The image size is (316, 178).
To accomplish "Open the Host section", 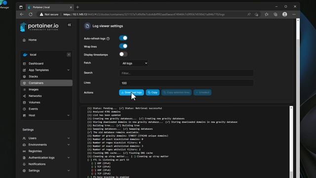I will tap(32, 115).
